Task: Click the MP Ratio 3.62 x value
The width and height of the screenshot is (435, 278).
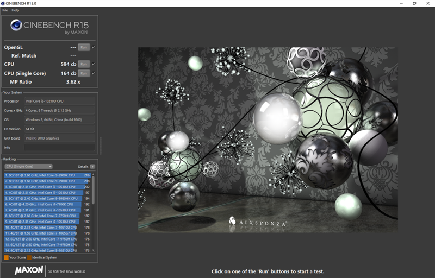Action: click(x=73, y=82)
